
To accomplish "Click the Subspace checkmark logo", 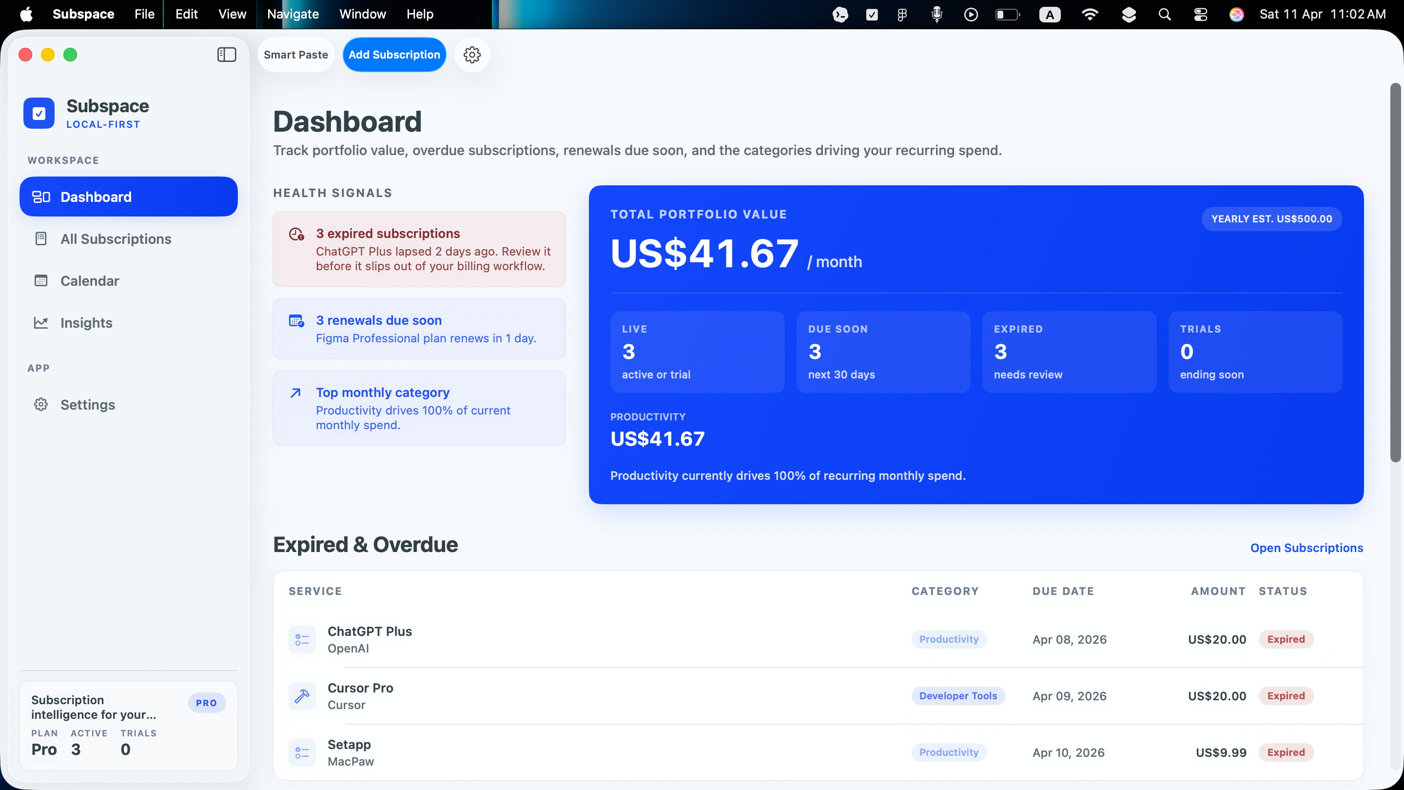I will coord(39,113).
